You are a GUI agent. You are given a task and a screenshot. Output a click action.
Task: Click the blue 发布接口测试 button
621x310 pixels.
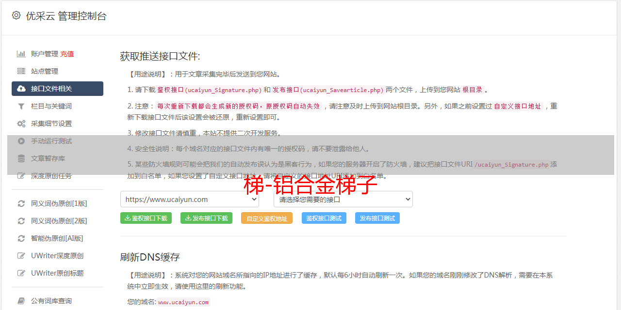pyautogui.click(x=377, y=218)
